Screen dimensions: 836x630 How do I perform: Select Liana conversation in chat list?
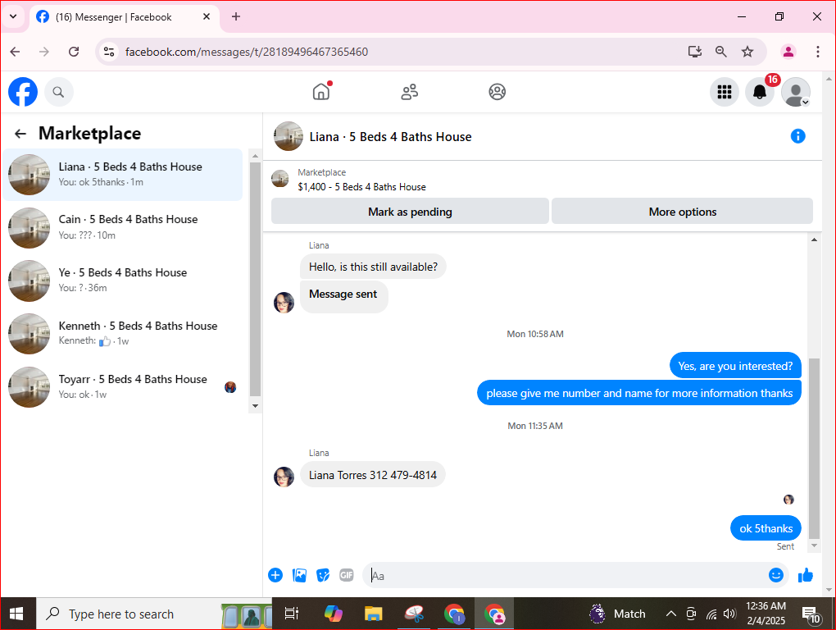123,175
